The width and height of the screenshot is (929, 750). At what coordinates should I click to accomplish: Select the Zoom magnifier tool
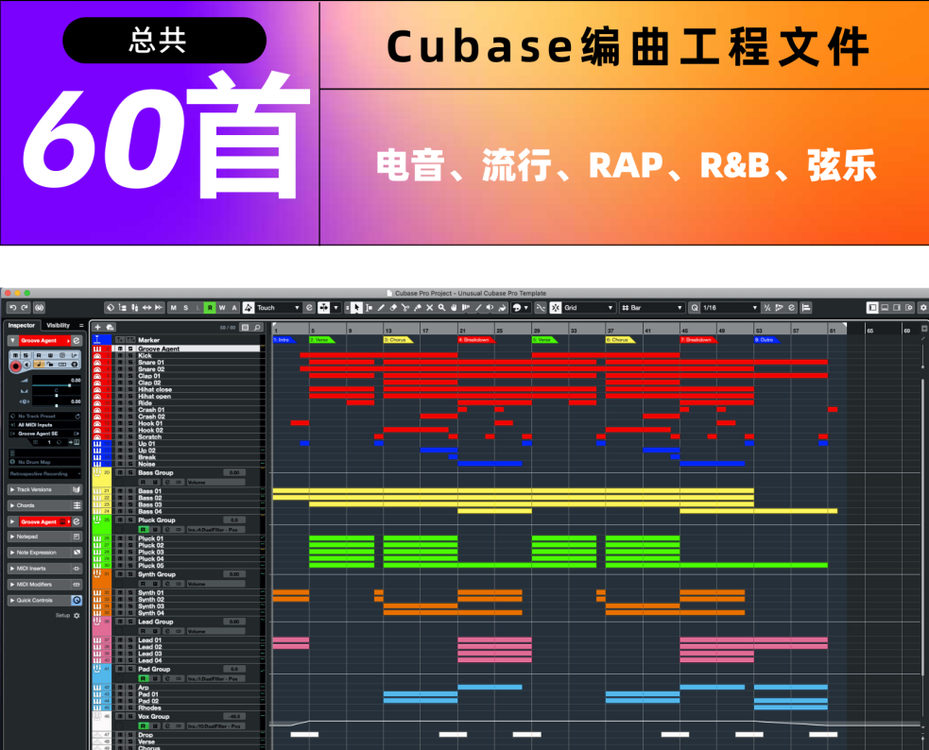coord(442,308)
